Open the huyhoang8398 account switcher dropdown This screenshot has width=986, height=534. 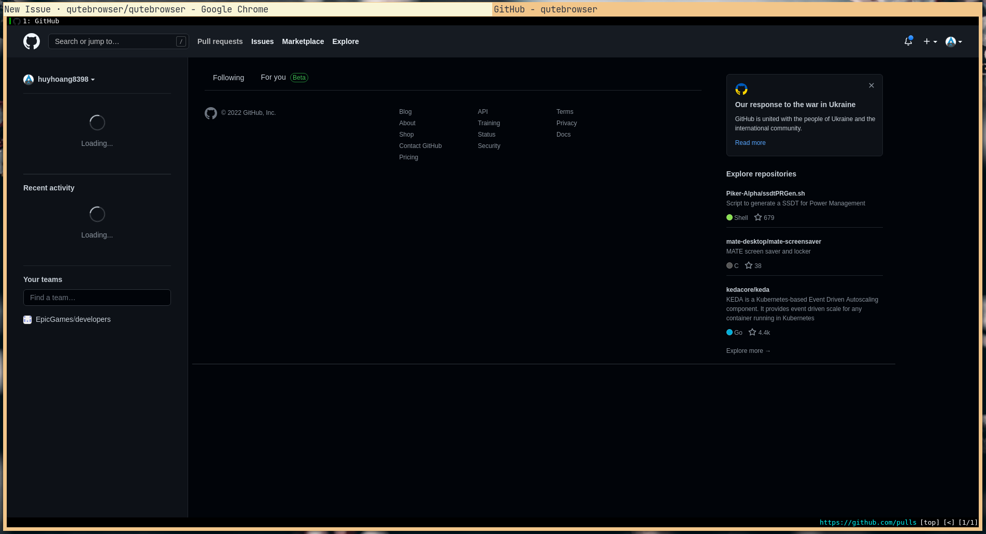click(x=60, y=79)
